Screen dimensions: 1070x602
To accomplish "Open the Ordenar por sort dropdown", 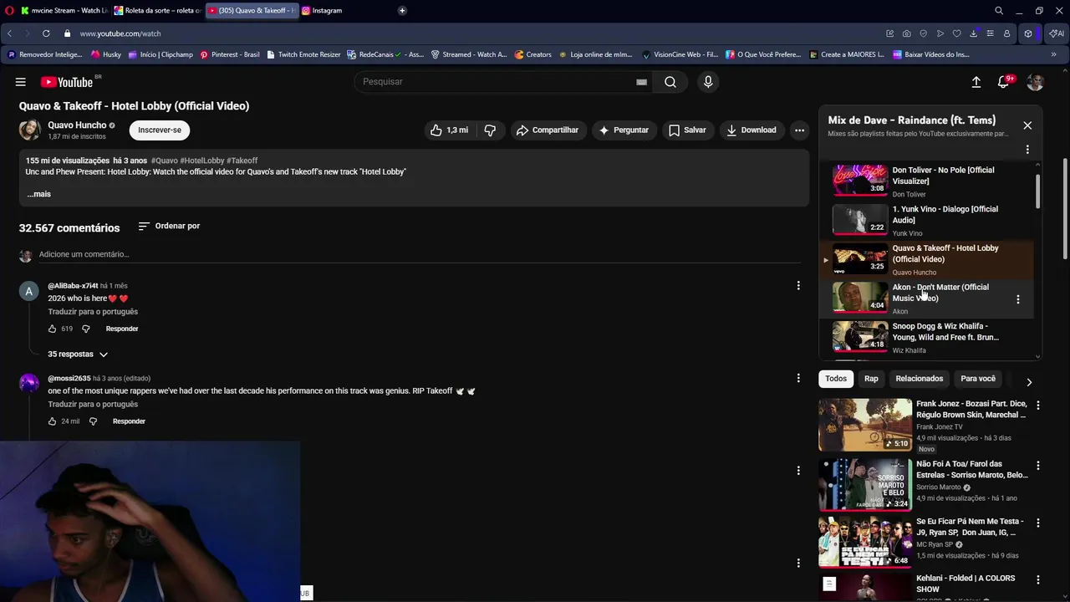I will click(169, 227).
